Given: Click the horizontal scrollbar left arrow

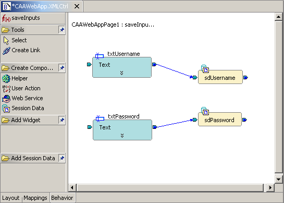Looking at the screenshot, I should (x=72, y=187).
